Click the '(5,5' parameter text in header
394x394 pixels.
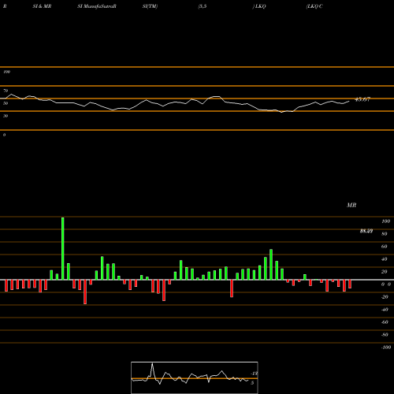(203, 6)
